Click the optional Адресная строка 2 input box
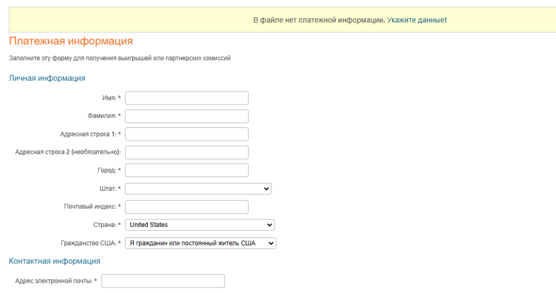The width and height of the screenshot is (556, 293). (x=186, y=152)
